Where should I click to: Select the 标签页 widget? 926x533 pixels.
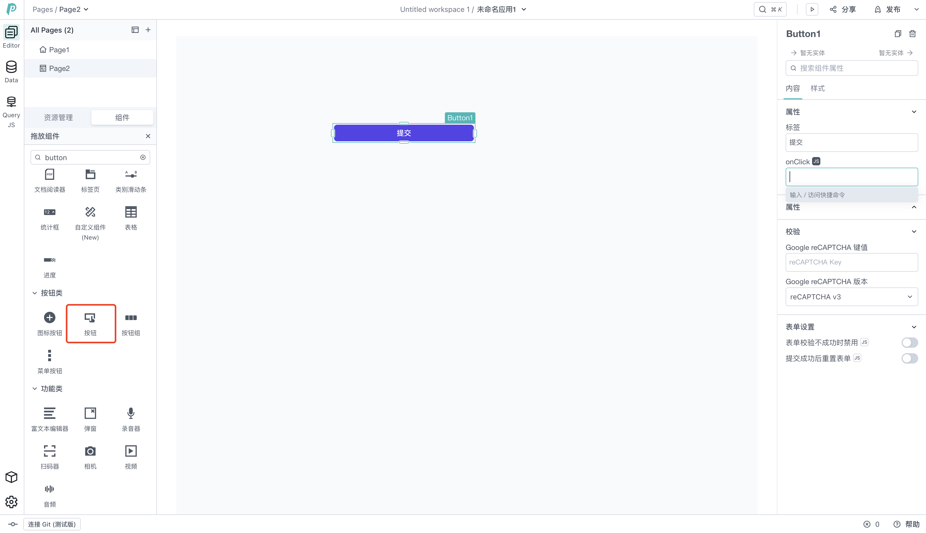click(90, 181)
